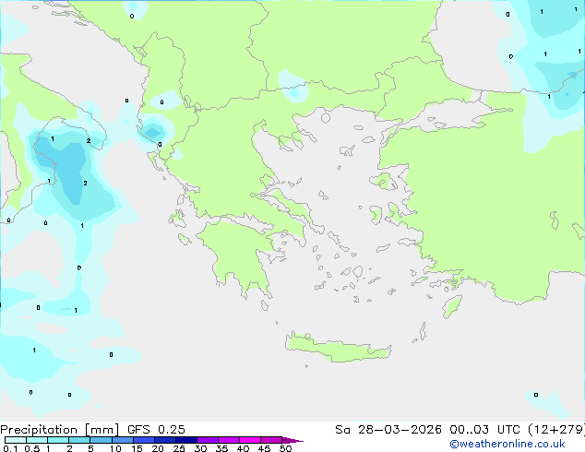Click the 'Sa 28-03-2026' forecast date text

[x=388, y=430]
